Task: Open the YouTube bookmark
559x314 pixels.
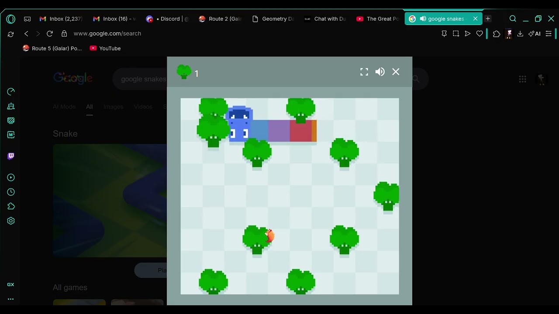Action: click(x=105, y=48)
